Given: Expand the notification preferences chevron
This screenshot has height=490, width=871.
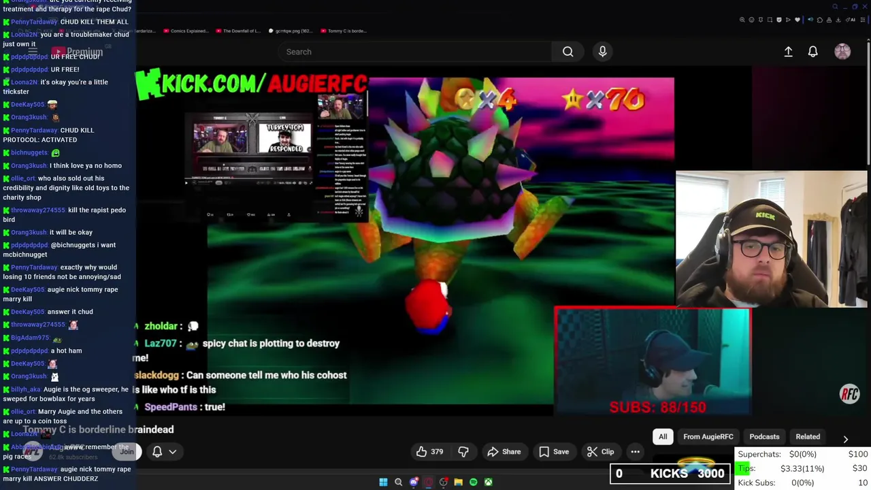Looking at the screenshot, I should click(173, 451).
